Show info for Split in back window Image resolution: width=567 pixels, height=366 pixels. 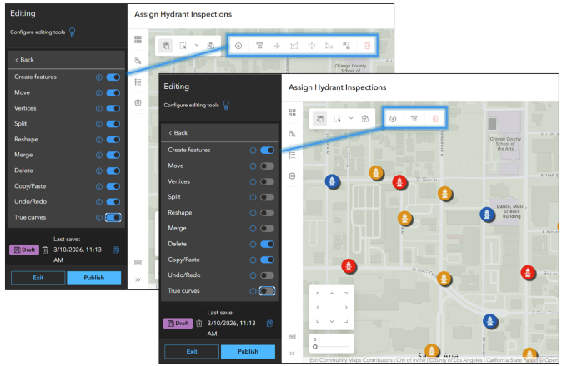click(98, 124)
